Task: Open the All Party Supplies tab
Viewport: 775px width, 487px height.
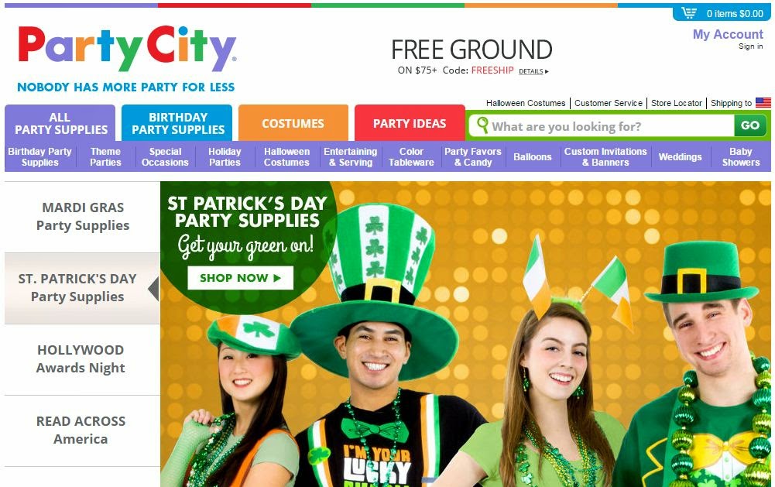Action: click(60, 123)
